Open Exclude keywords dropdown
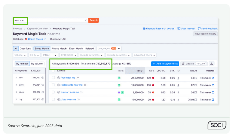Viewport: 233px width, 140px height. [118, 55]
